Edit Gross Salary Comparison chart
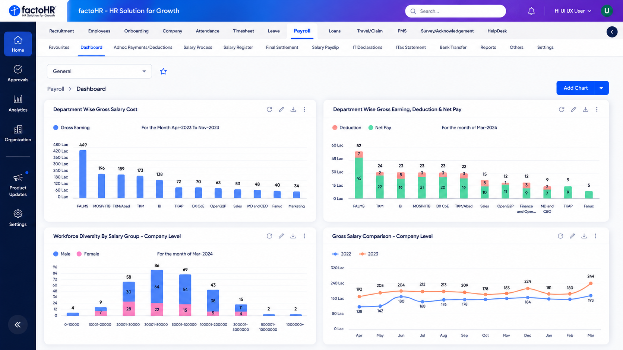623x350 pixels. pos(572,236)
